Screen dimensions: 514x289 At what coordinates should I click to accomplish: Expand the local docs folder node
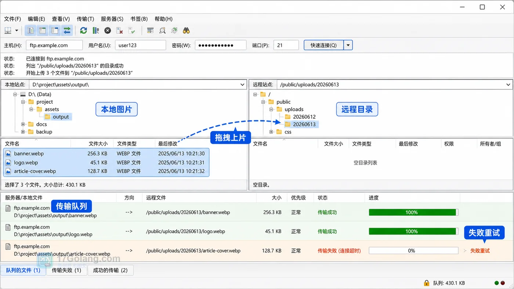point(23,124)
